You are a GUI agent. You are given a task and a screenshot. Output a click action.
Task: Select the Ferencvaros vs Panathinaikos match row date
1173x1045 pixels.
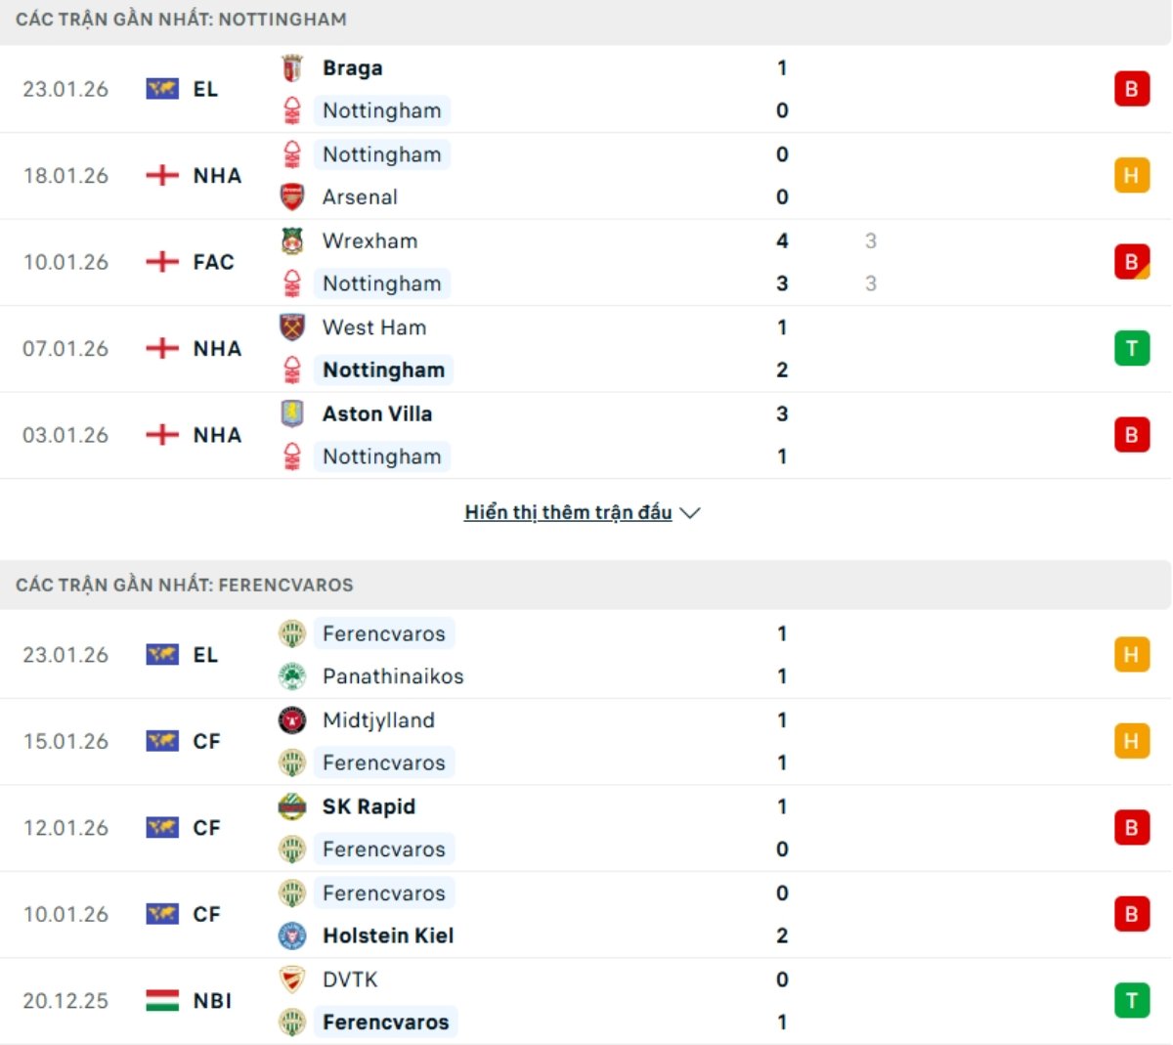click(x=65, y=655)
